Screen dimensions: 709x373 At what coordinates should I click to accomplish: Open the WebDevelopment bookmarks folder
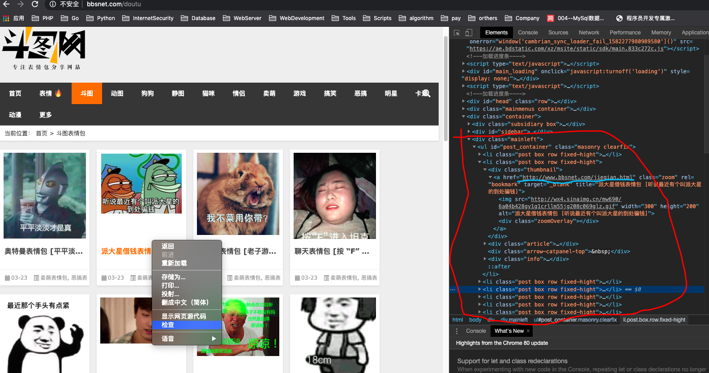coord(297,18)
